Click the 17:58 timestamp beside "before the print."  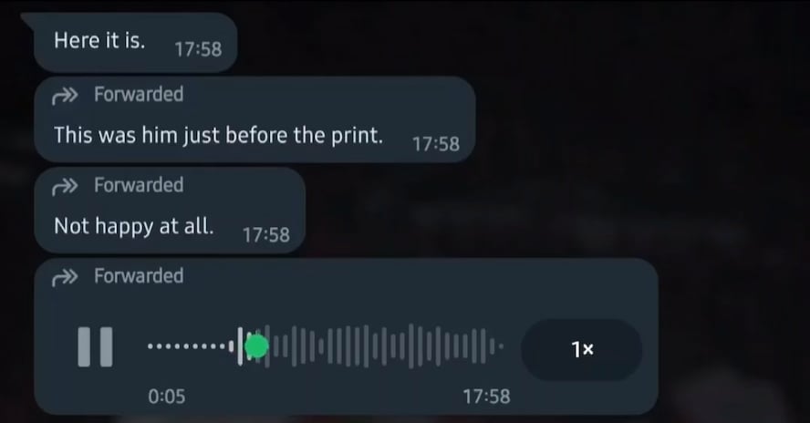[435, 144]
